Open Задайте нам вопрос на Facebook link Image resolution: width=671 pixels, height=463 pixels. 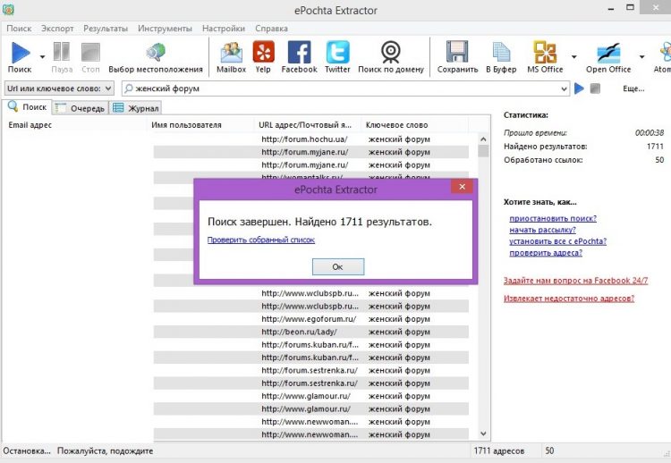point(575,281)
